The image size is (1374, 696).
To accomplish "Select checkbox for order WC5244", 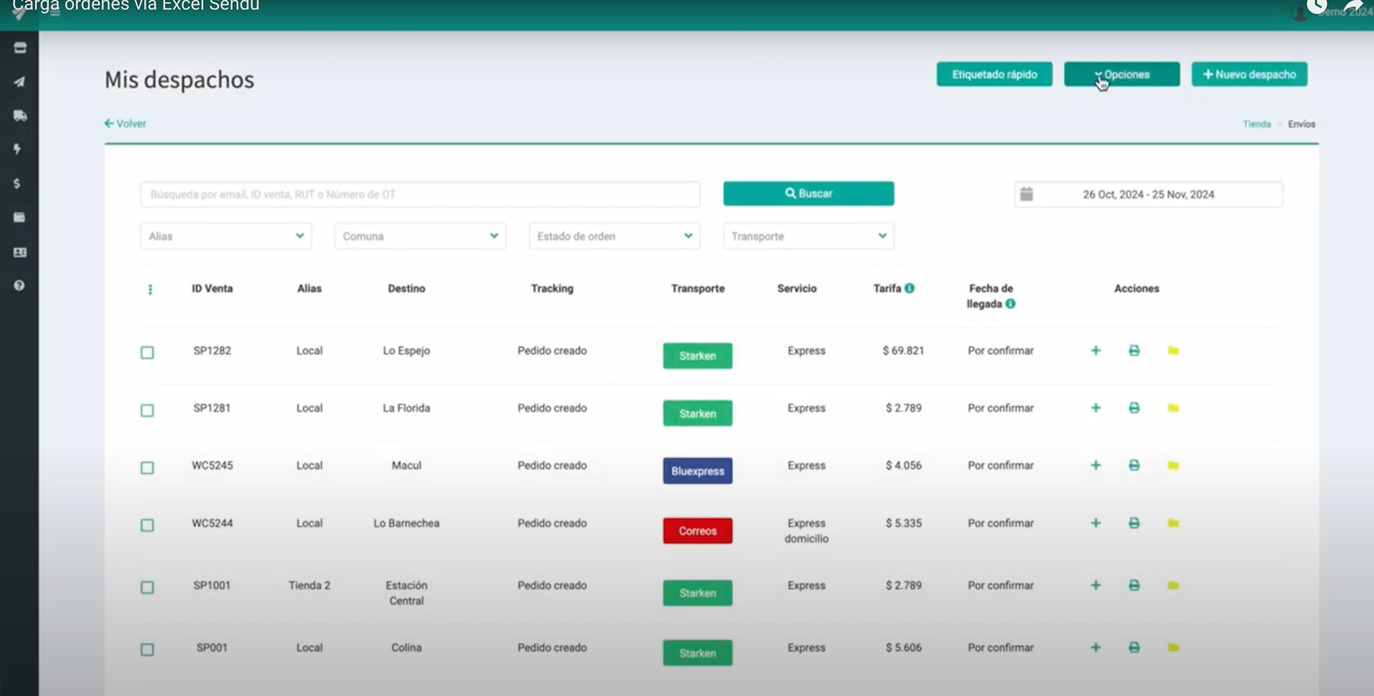I will coord(147,525).
